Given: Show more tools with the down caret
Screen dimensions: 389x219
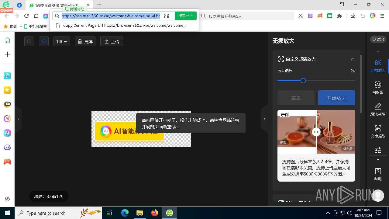Looking at the screenshot, I should (x=378, y=160).
